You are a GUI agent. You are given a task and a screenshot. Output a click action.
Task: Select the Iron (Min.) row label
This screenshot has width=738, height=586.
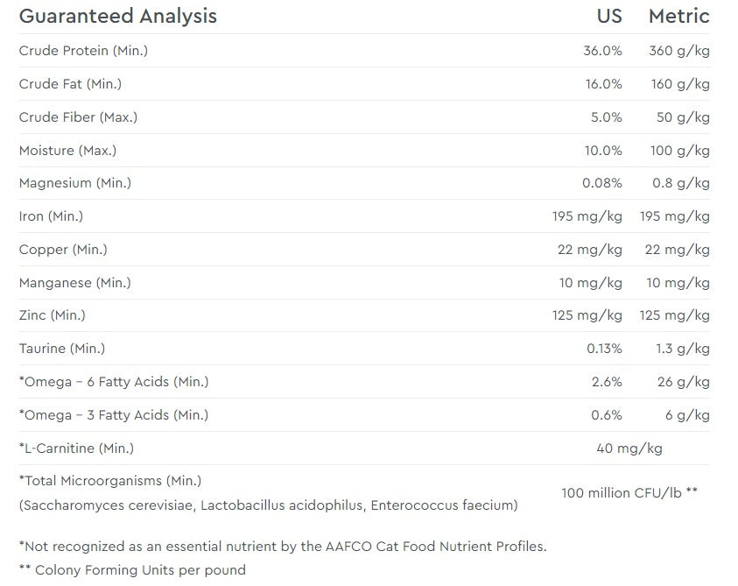(51, 216)
